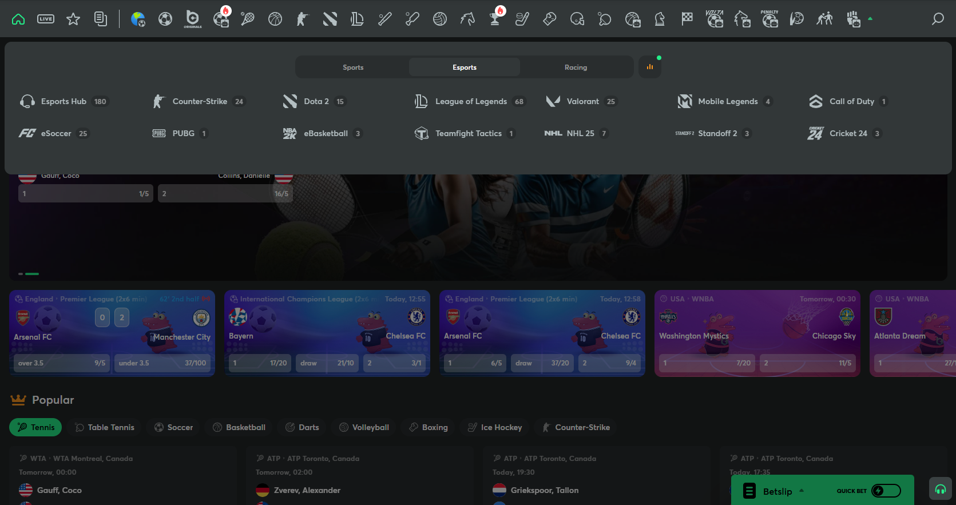Bet draw at 21/10 on Bayern vs Chelsea
This screenshot has height=505, width=956.
pos(327,363)
